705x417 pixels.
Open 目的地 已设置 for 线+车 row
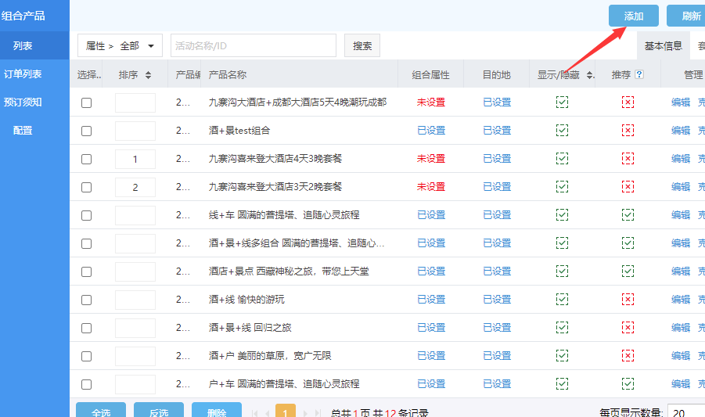point(496,215)
